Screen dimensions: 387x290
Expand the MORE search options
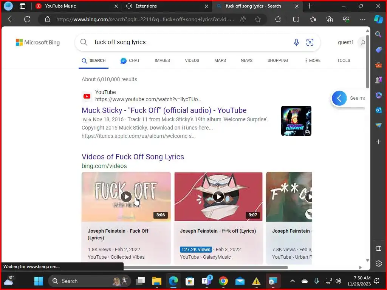click(313, 60)
